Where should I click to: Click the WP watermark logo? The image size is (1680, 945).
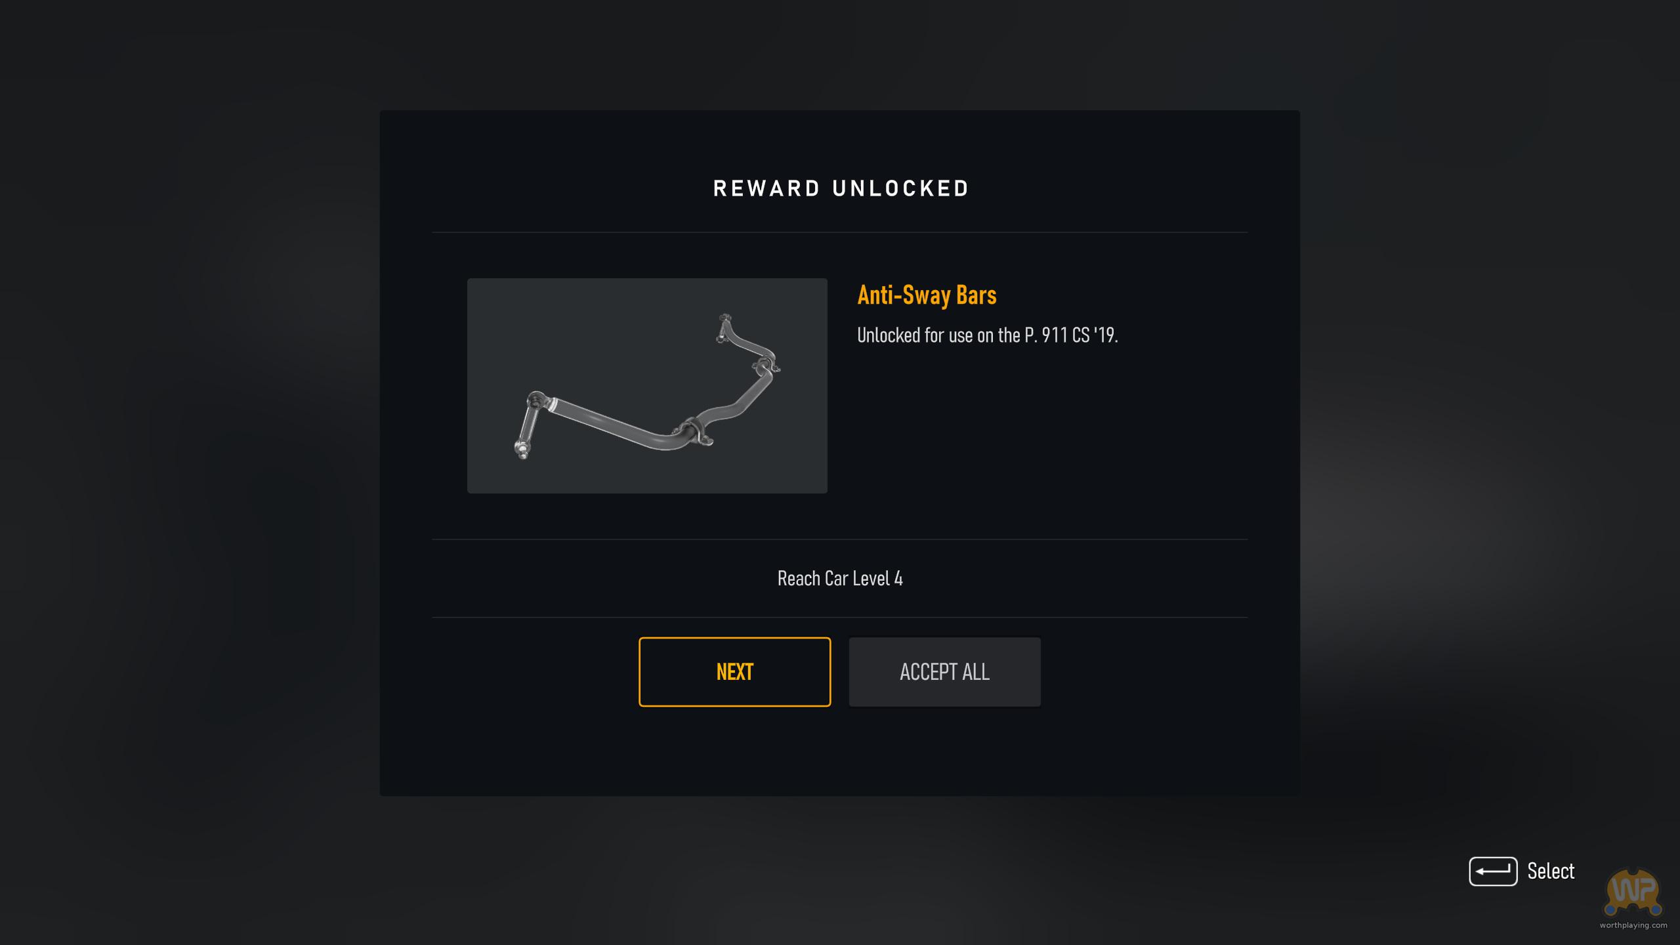pos(1633,892)
